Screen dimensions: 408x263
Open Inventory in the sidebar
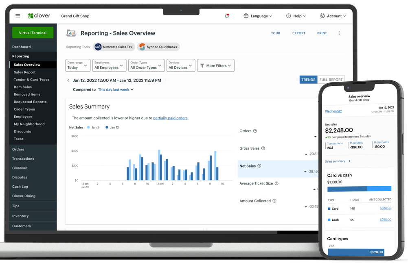20,216
